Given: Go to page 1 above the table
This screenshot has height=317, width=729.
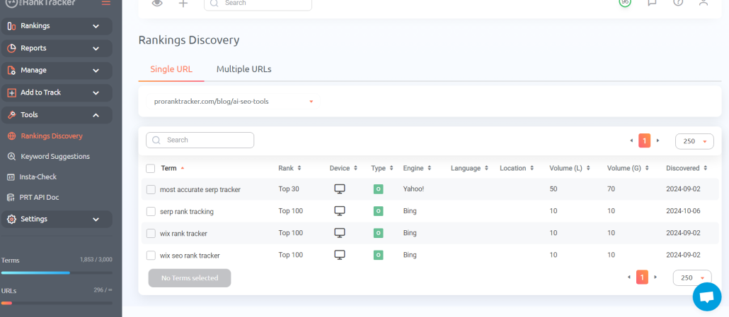Looking at the screenshot, I should tap(644, 140).
